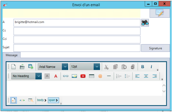The image size is (173, 112).
Task: Click inside the message body editor area
Action: [x=84, y=88]
